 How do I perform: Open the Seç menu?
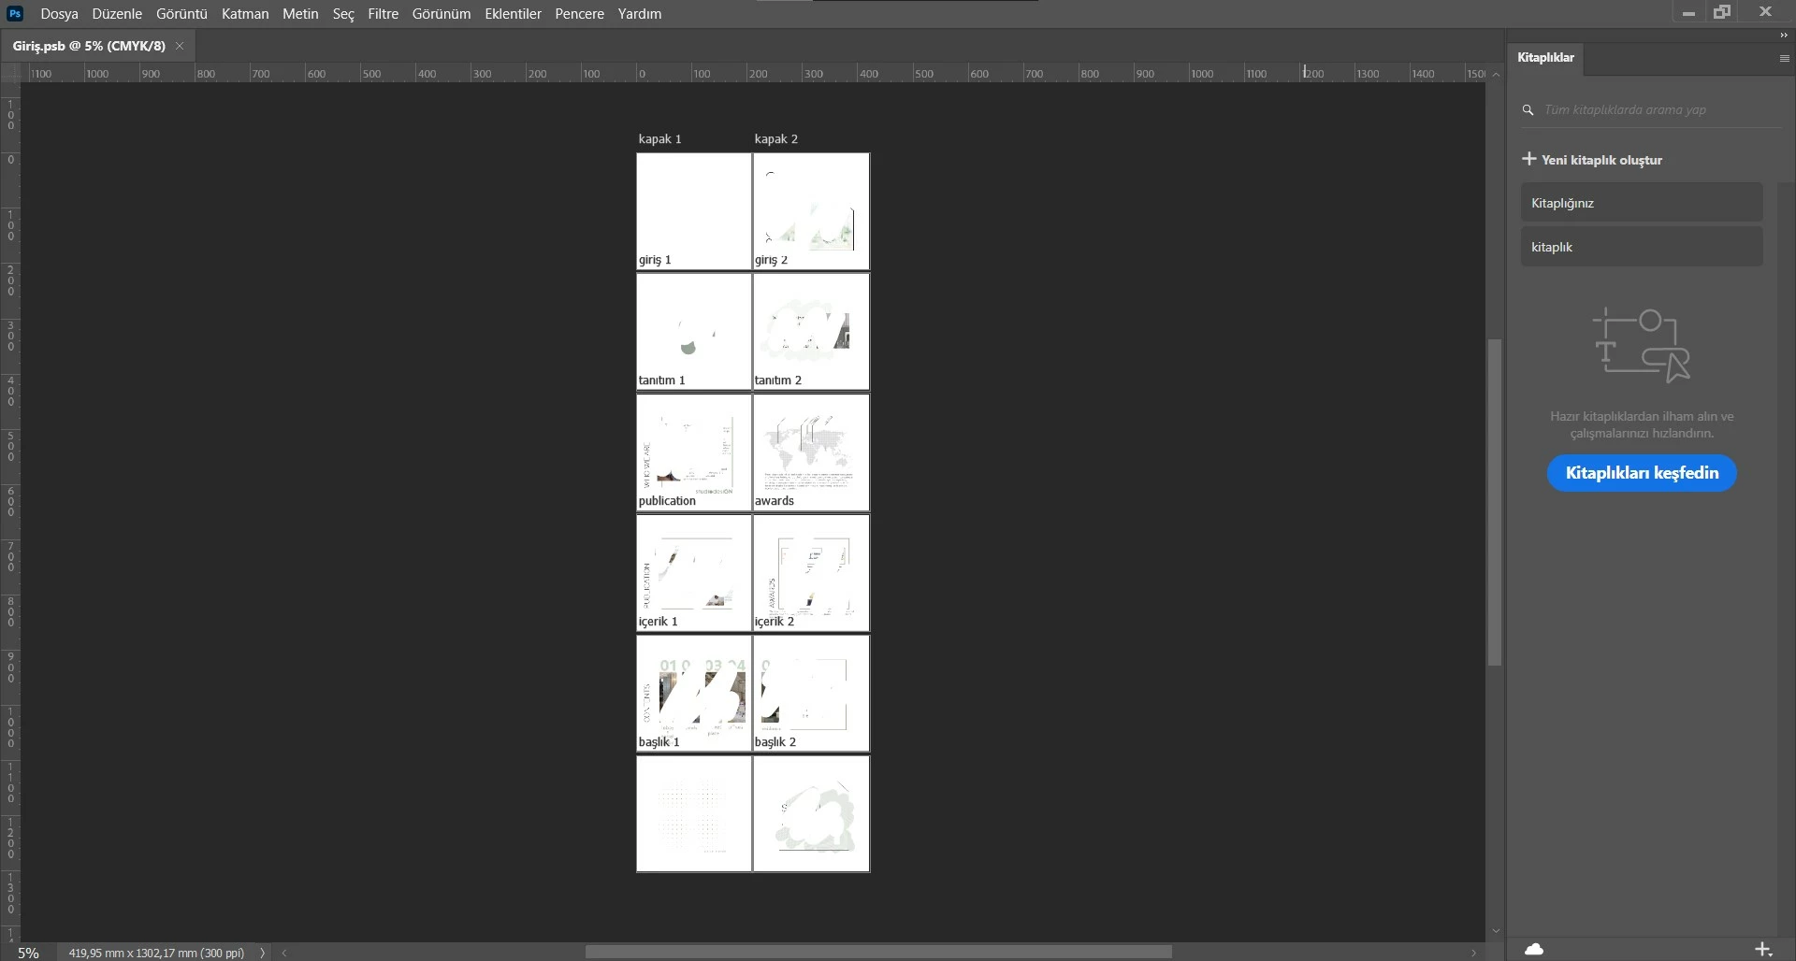(343, 14)
